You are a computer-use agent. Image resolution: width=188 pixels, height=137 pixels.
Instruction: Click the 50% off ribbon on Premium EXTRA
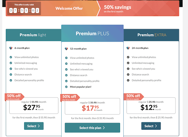[134, 97]
